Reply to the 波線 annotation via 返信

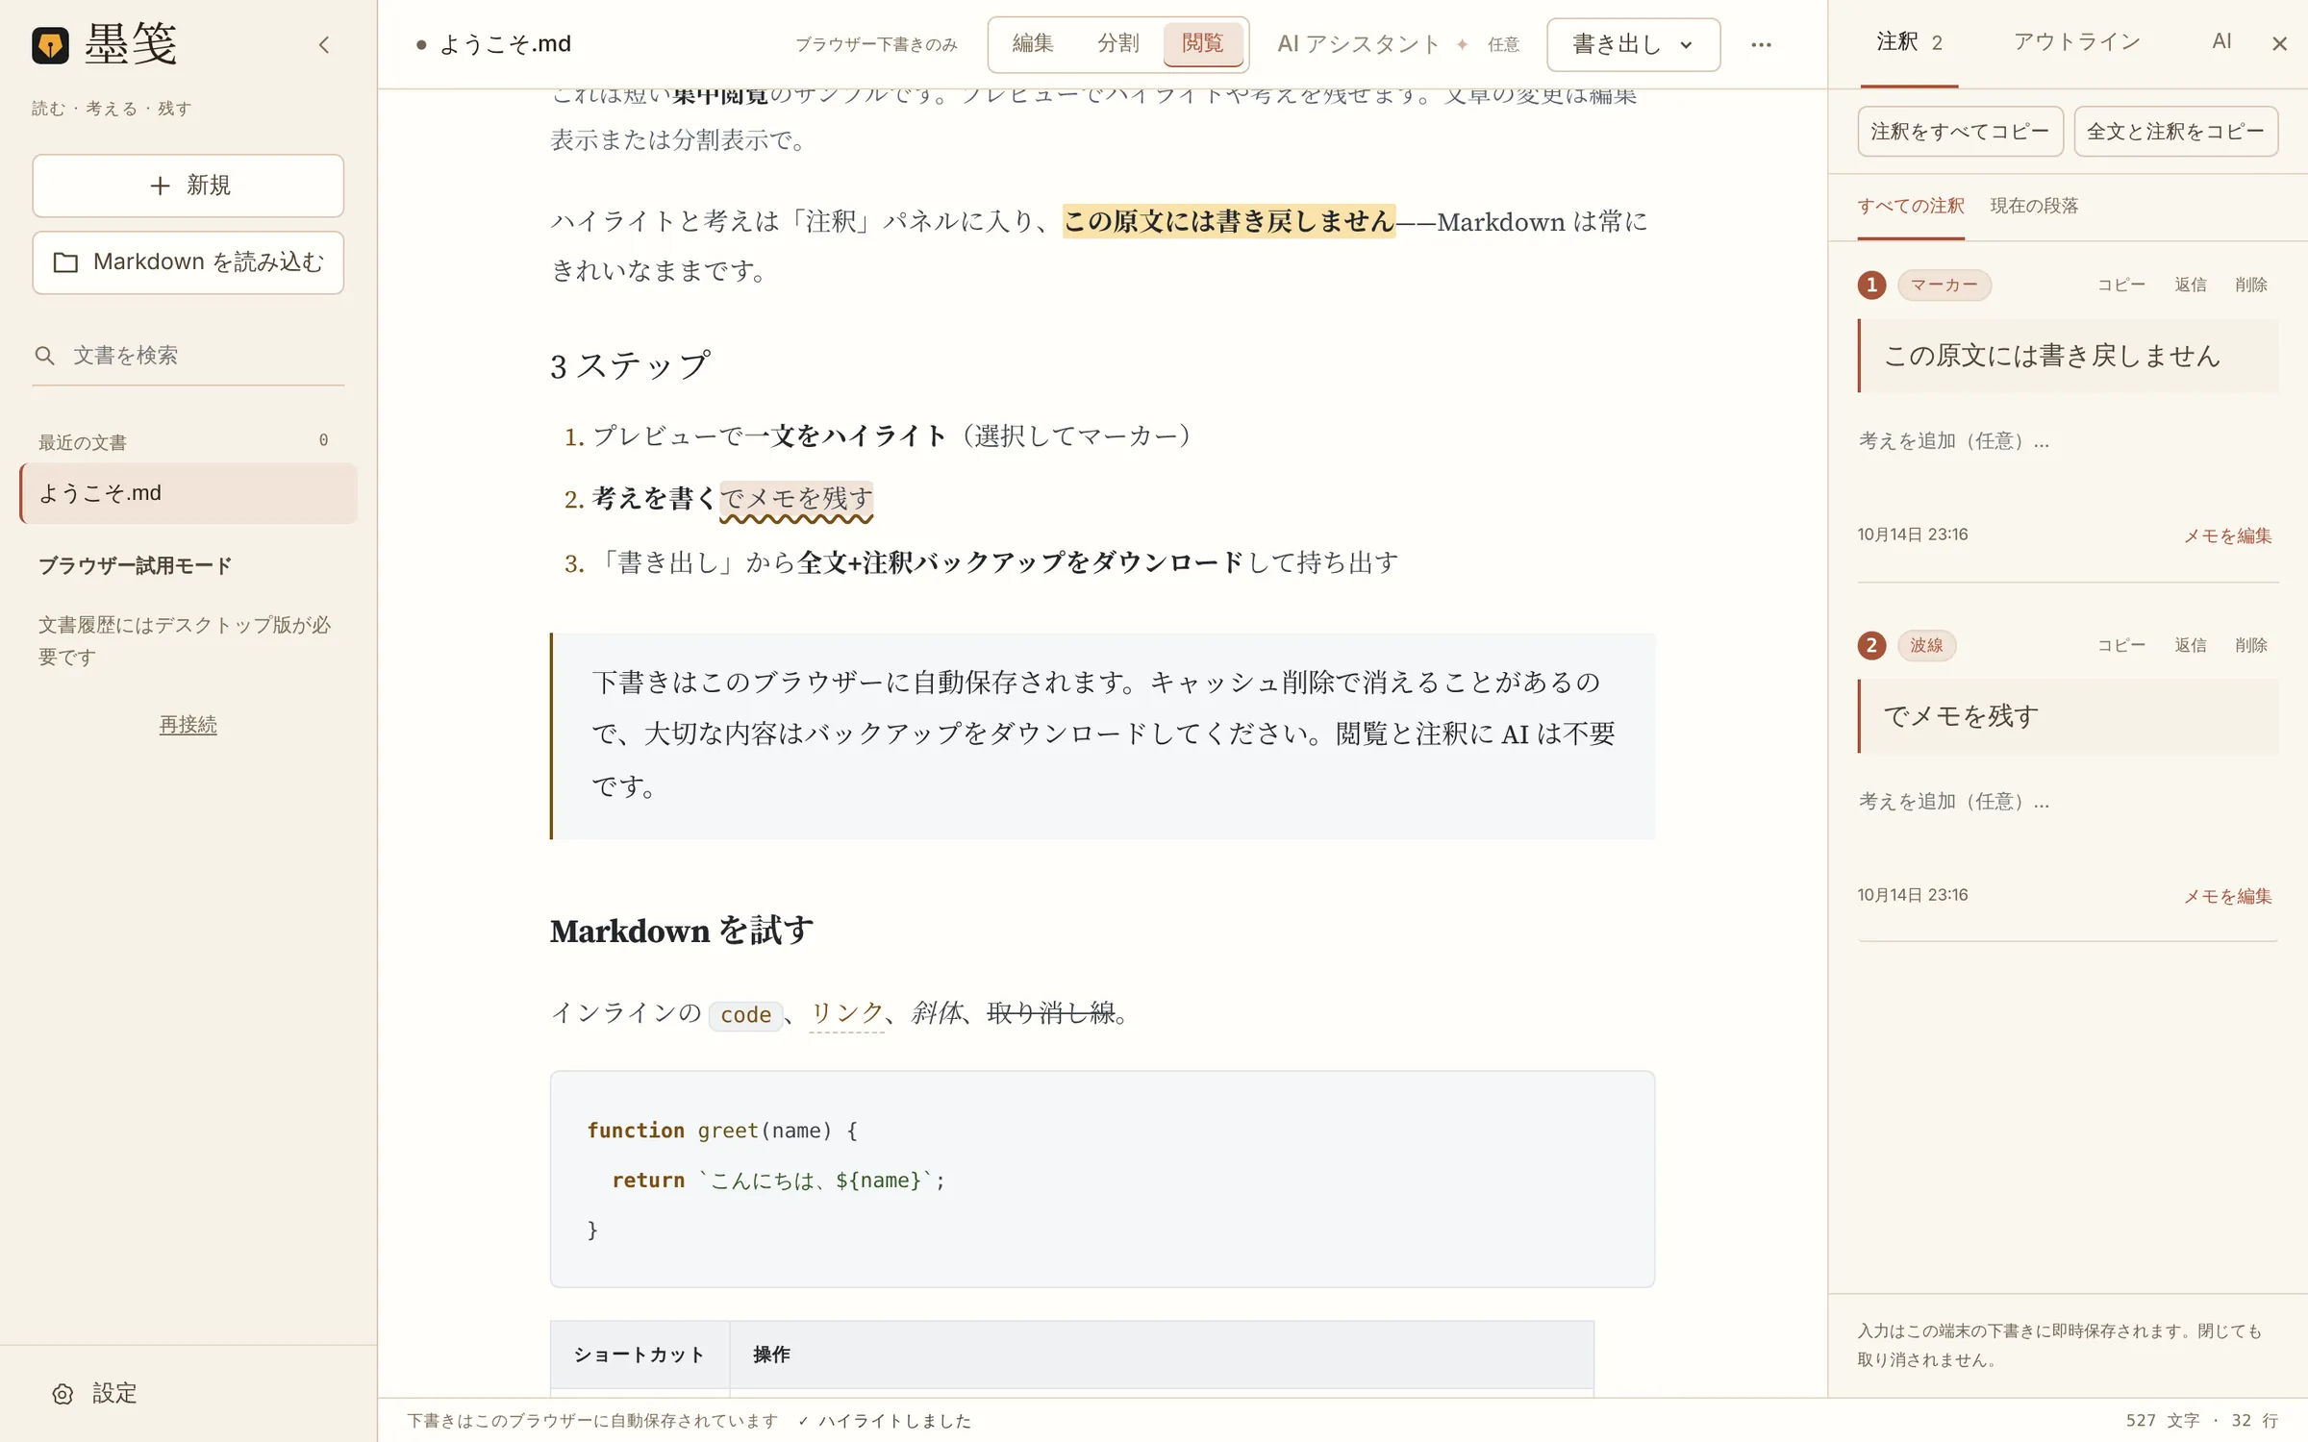coord(2191,645)
